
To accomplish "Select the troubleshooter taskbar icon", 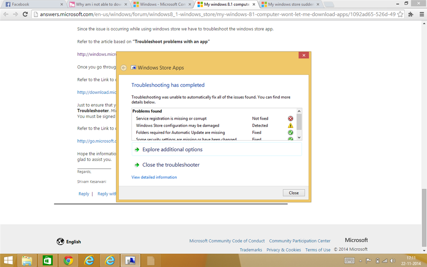I will [130, 260].
